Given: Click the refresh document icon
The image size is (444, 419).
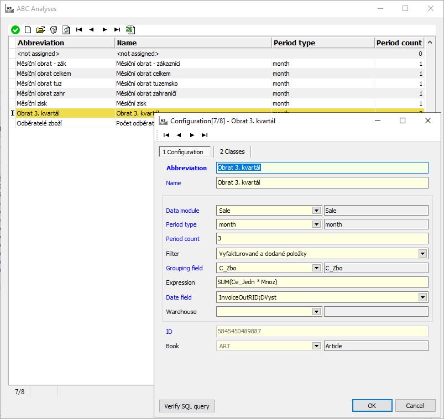Looking at the screenshot, I should coord(66,30).
